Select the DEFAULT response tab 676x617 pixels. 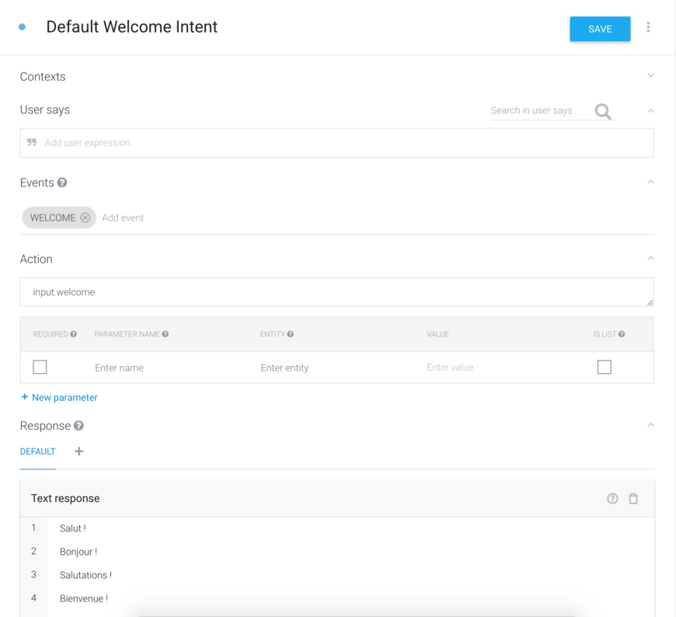coord(37,451)
